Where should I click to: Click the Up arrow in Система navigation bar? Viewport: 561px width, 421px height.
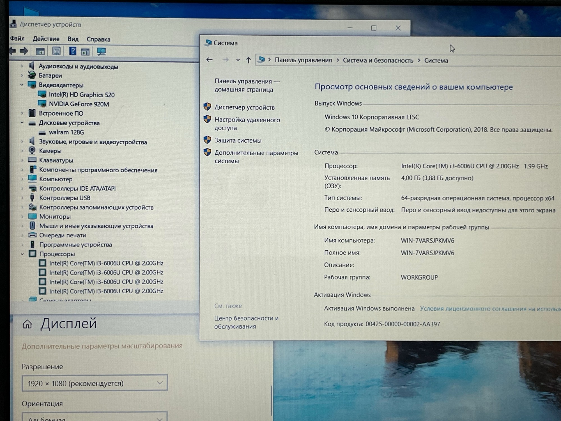(x=248, y=60)
